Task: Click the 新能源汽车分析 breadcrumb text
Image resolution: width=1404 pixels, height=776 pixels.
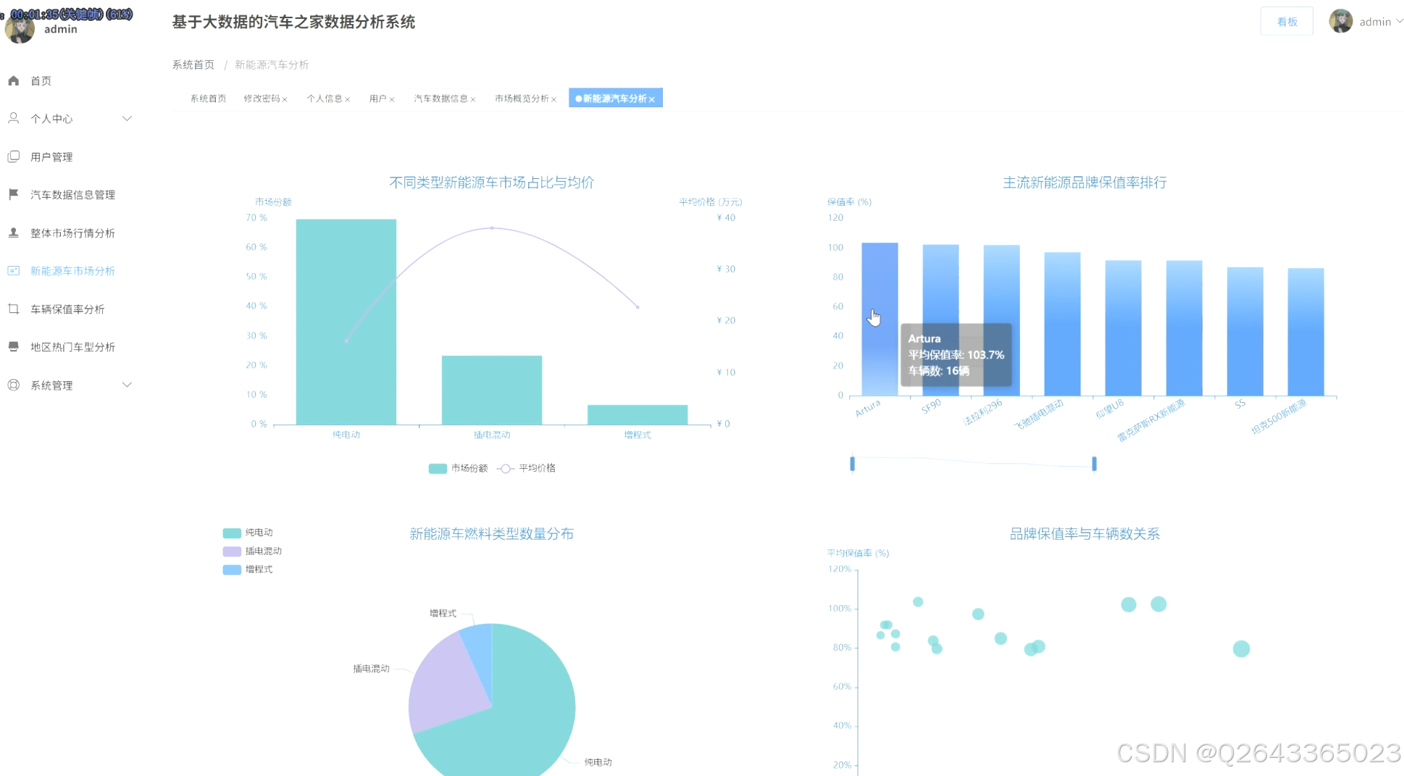Action: [x=272, y=64]
